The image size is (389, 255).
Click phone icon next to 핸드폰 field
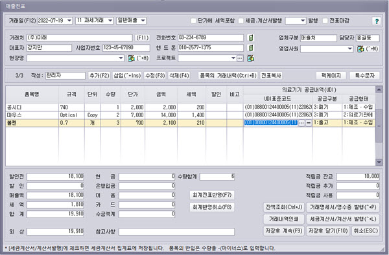click(x=251, y=48)
